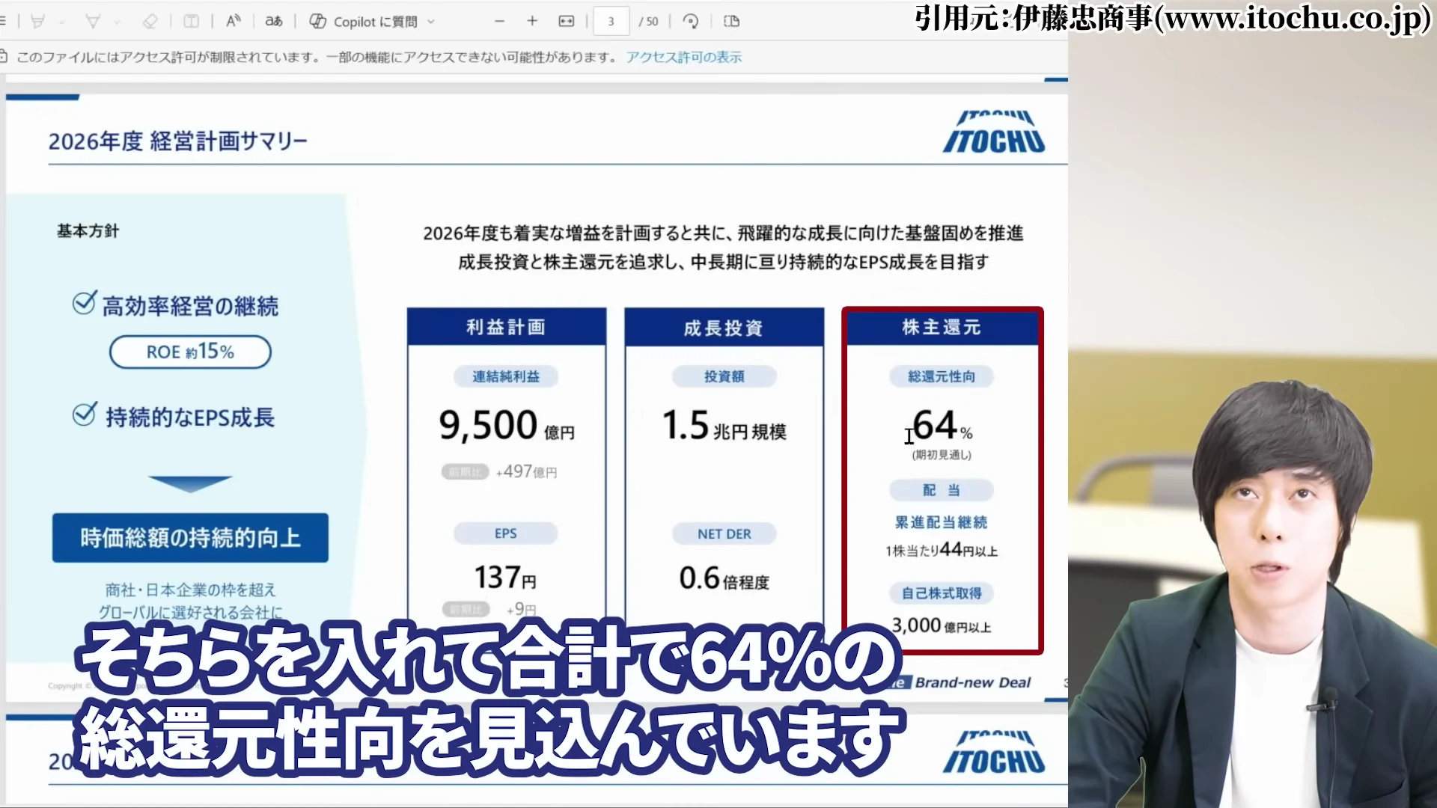Click the ITOCHU logo on the lower slide
Image resolution: width=1437 pixels, height=808 pixels.
(994, 753)
